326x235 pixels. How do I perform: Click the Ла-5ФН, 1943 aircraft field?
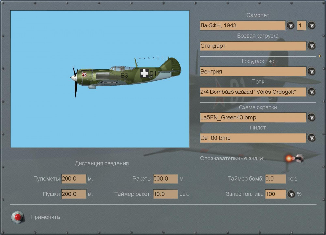[x=243, y=25]
